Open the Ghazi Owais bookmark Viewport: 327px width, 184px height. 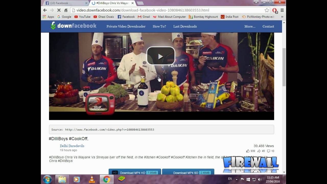tap(104, 17)
